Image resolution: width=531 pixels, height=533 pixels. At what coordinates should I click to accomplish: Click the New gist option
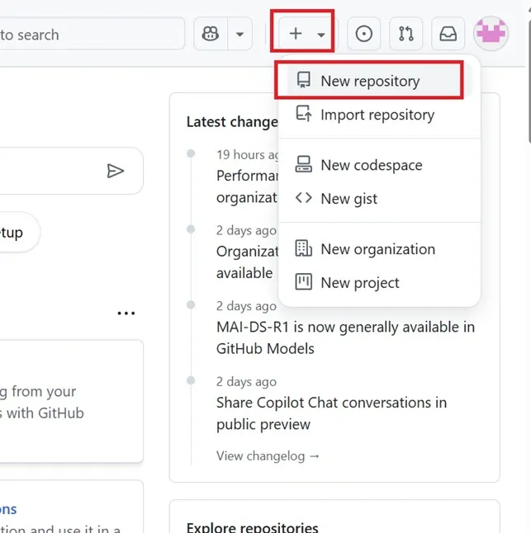click(348, 199)
